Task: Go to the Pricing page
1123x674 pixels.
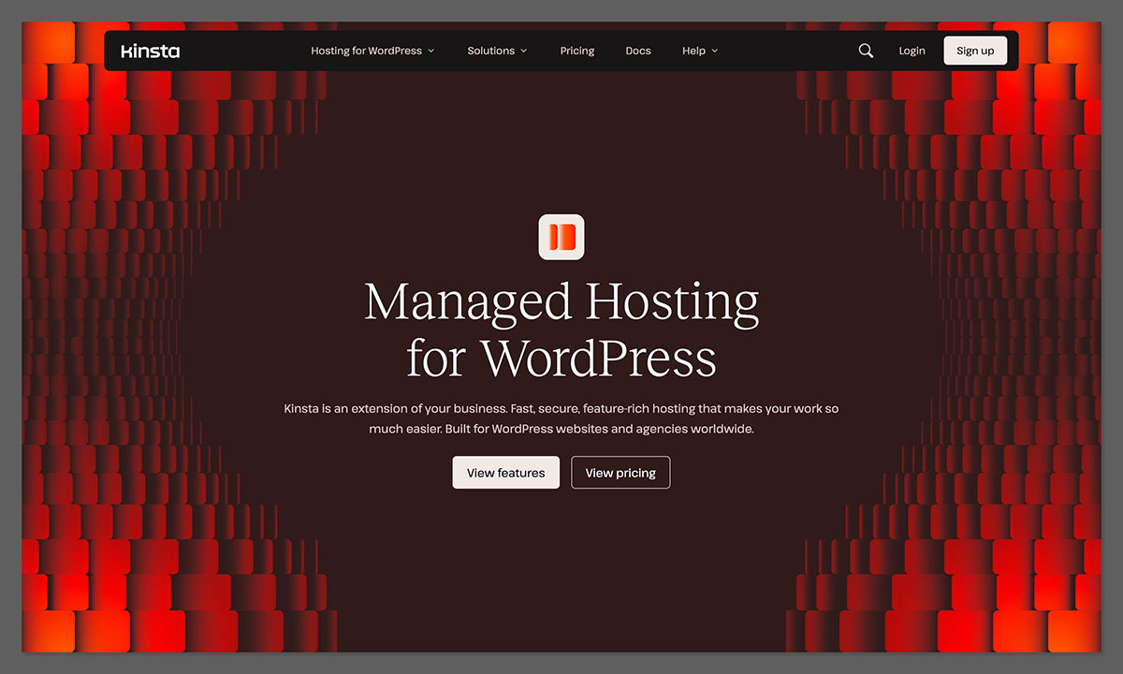Action: tap(577, 51)
